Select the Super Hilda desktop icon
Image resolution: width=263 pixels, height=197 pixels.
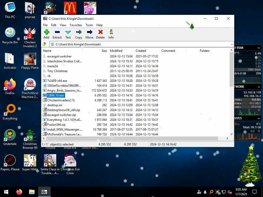click(x=30, y=163)
